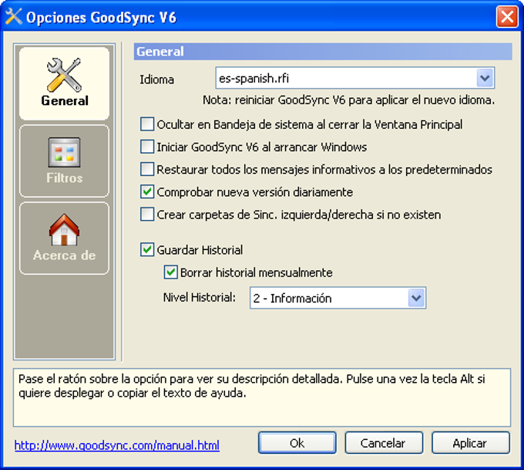Screen dimensions: 524x470
Task: Uncheck Borrar historial mensualmente
Action: pyautogui.click(x=170, y=272)
